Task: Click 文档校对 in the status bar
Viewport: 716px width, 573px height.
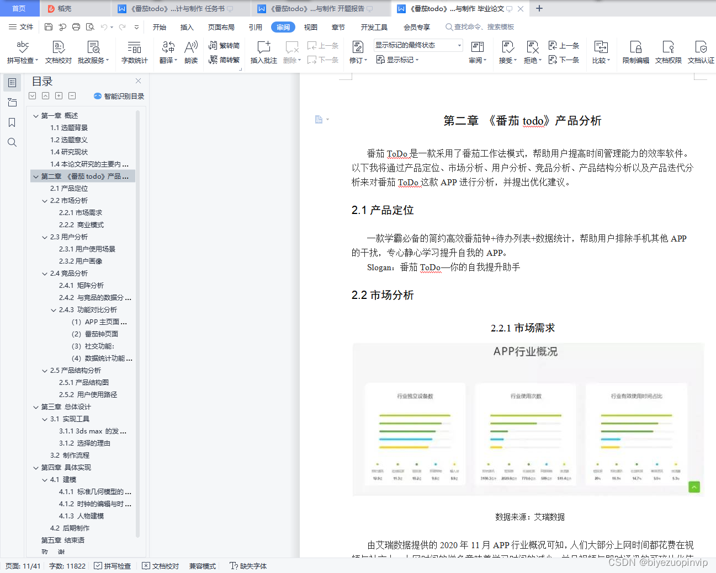Action: [161, 566]
